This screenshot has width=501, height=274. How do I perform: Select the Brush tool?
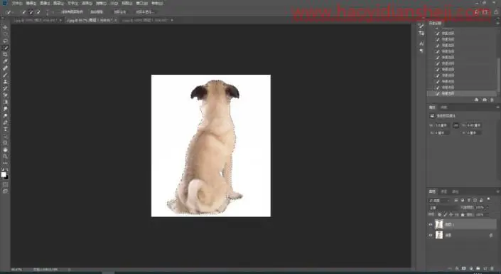click(x=5, y=75)
